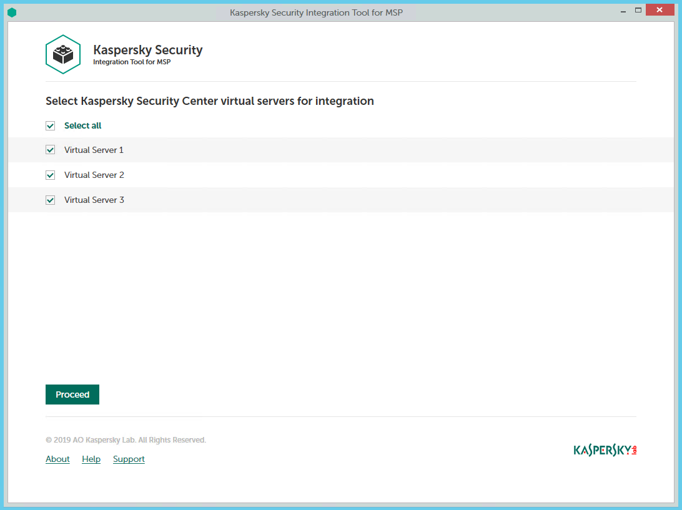Image resolution: width=682 pixels, height=510 pixels.
Task: Select the Virtual Server 1 row label
Action: point(94,150)
